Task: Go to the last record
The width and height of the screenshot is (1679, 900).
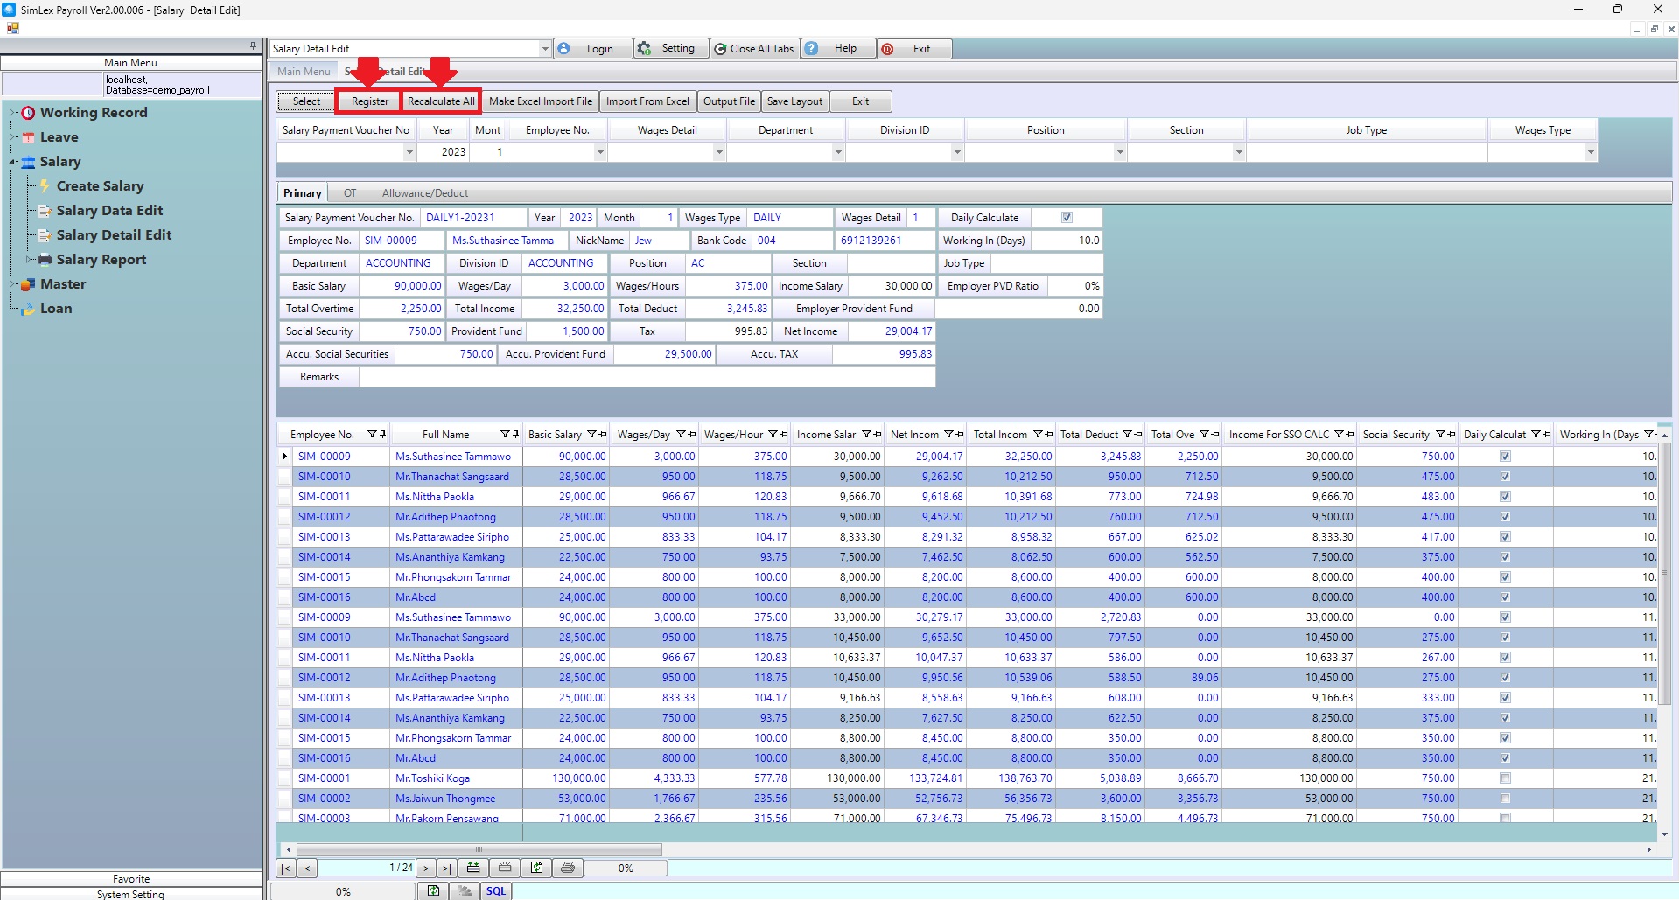Action: 446,869
